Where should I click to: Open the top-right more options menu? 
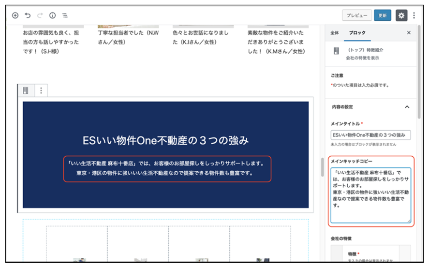tap(414, 15)
